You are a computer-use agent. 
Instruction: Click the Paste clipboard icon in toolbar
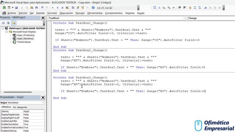tap(32, 8)
